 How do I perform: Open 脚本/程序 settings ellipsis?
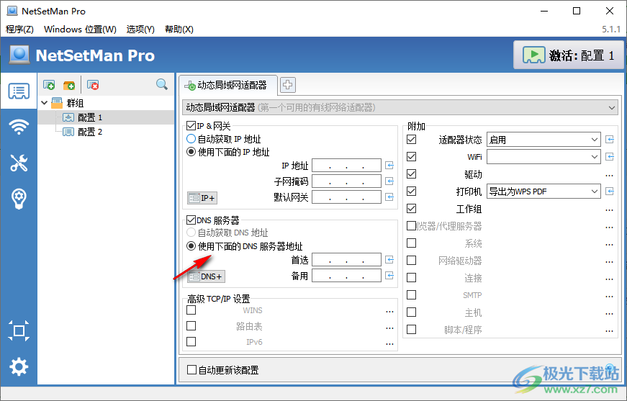click(609, 330)
